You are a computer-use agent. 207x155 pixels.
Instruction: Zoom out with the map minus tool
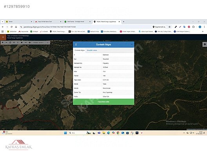pyautogui.click(x=6, y=42)
